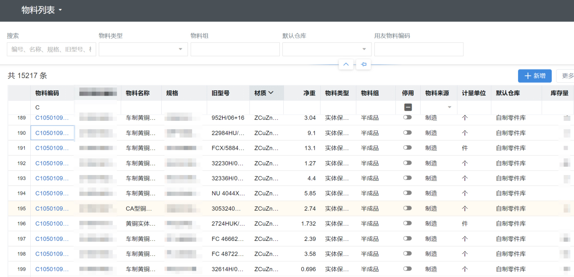Toggle 停用 switch in row 192

tap(408, 163)
